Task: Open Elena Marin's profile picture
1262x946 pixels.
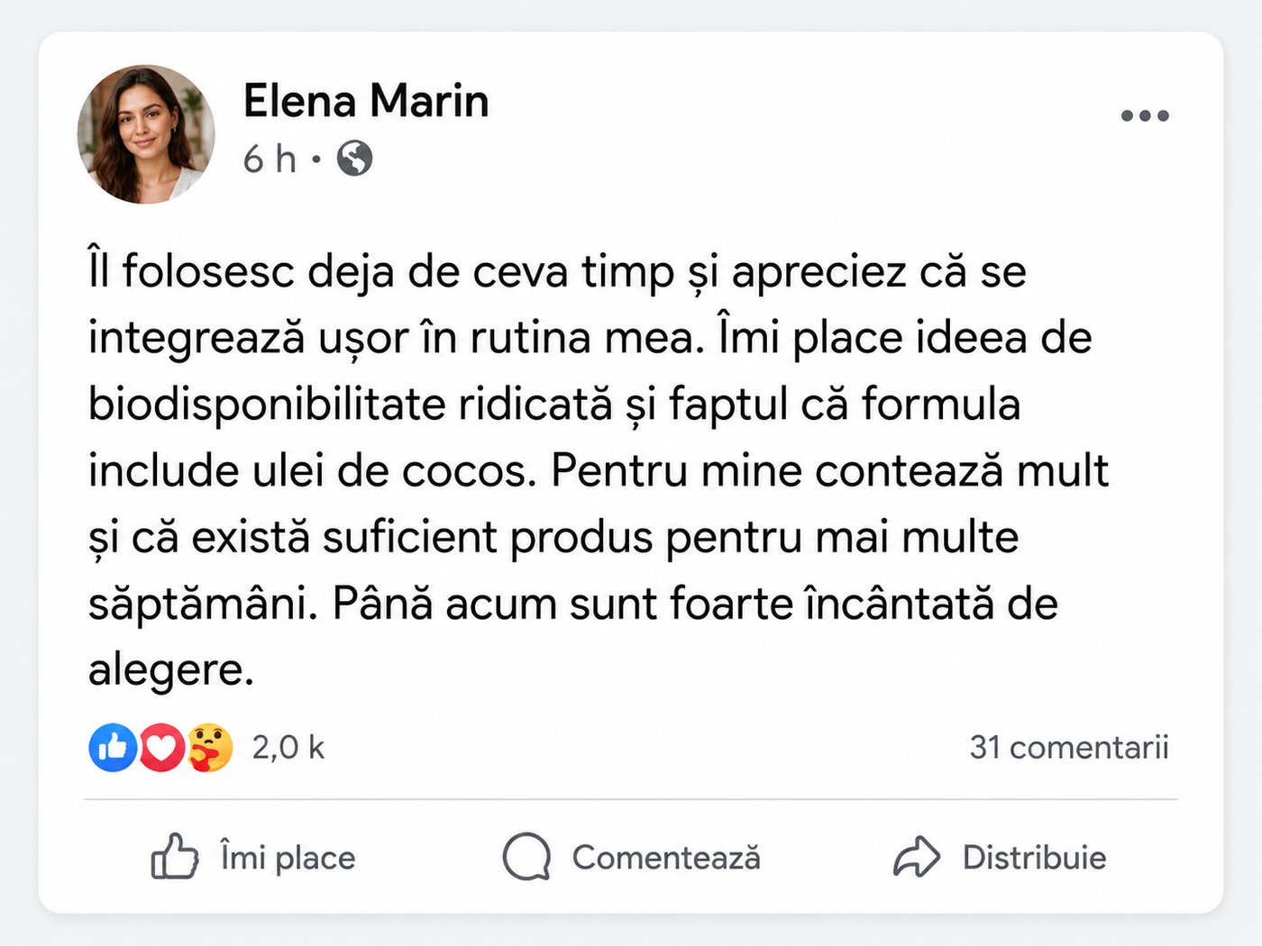Action: [146, 133]
